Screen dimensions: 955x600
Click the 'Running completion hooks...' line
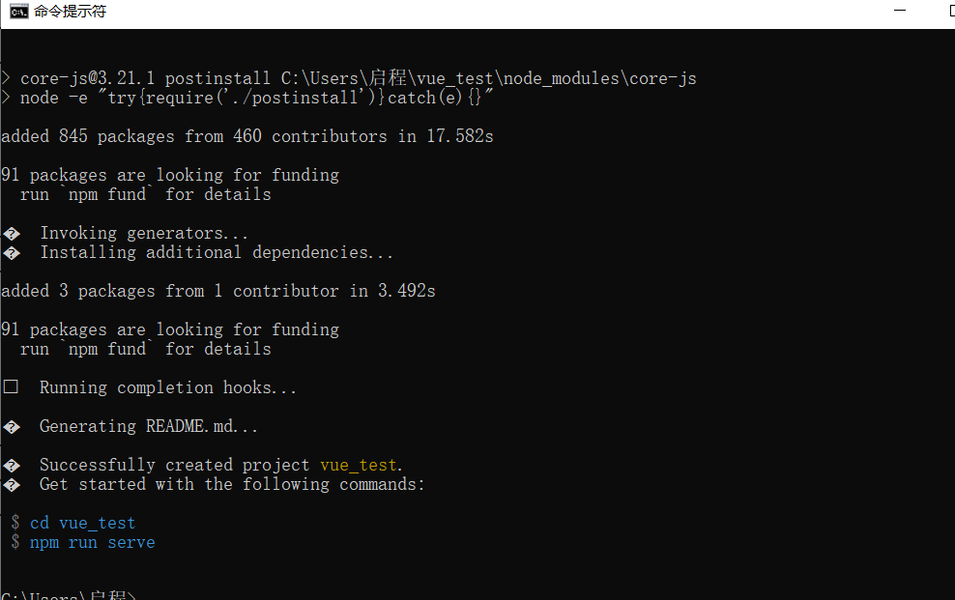pos(168,387)
